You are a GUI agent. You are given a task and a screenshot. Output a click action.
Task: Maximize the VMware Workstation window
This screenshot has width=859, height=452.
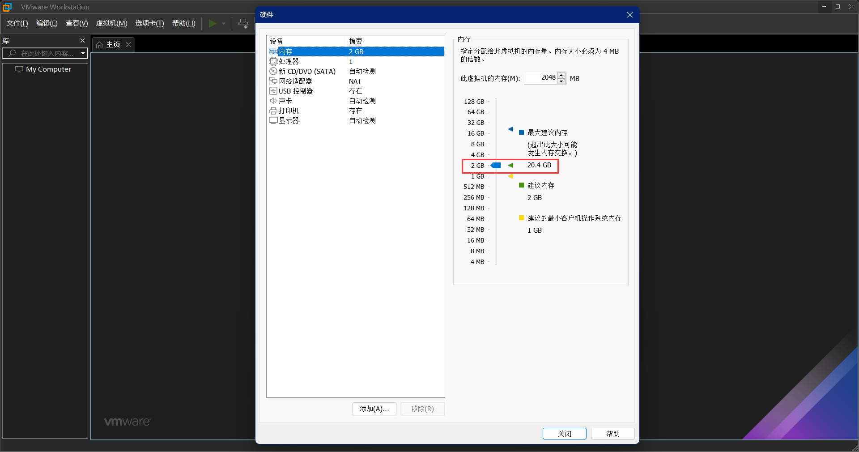(838, 7)
